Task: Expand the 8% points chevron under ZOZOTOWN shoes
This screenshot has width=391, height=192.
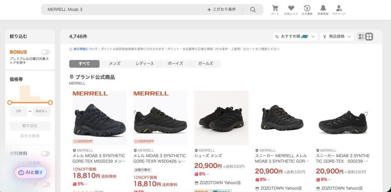Action: pyautogui.click(x=208, y=174)
